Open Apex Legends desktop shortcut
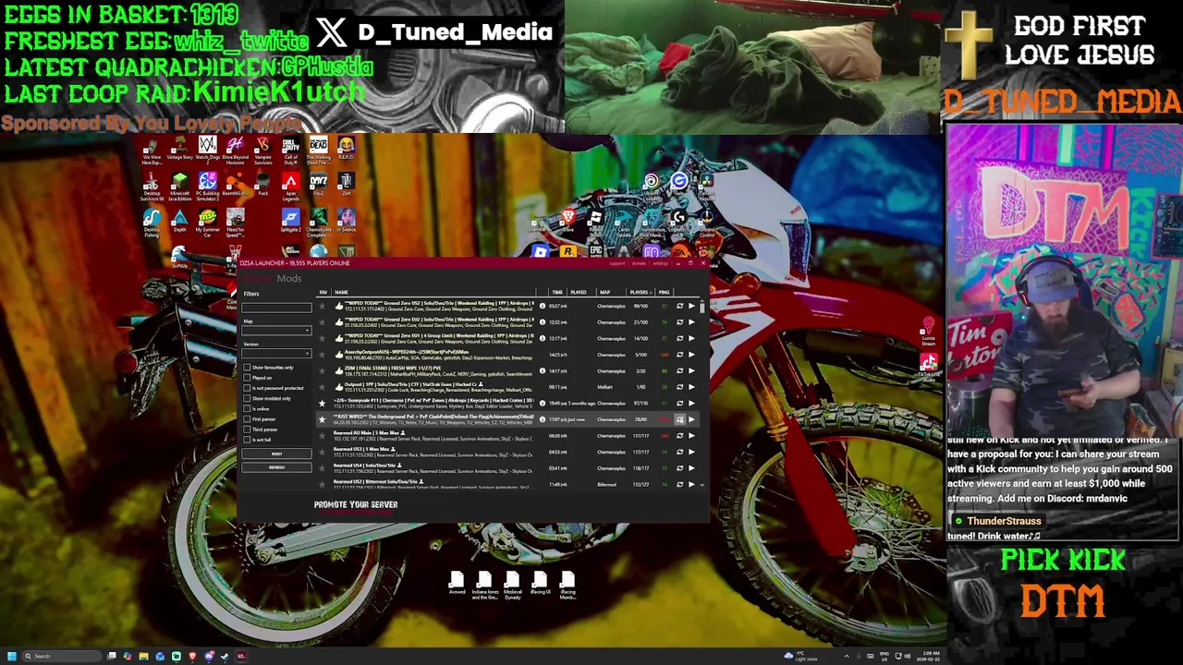Image resolution: width=1183 pixels, height=665 pixels. 291,186
